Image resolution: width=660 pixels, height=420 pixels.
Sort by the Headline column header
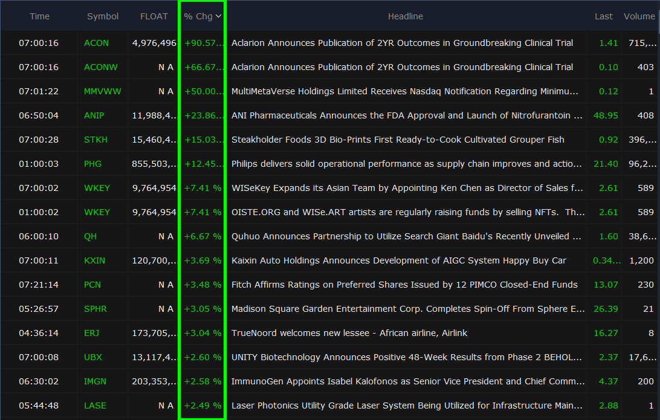406,16
